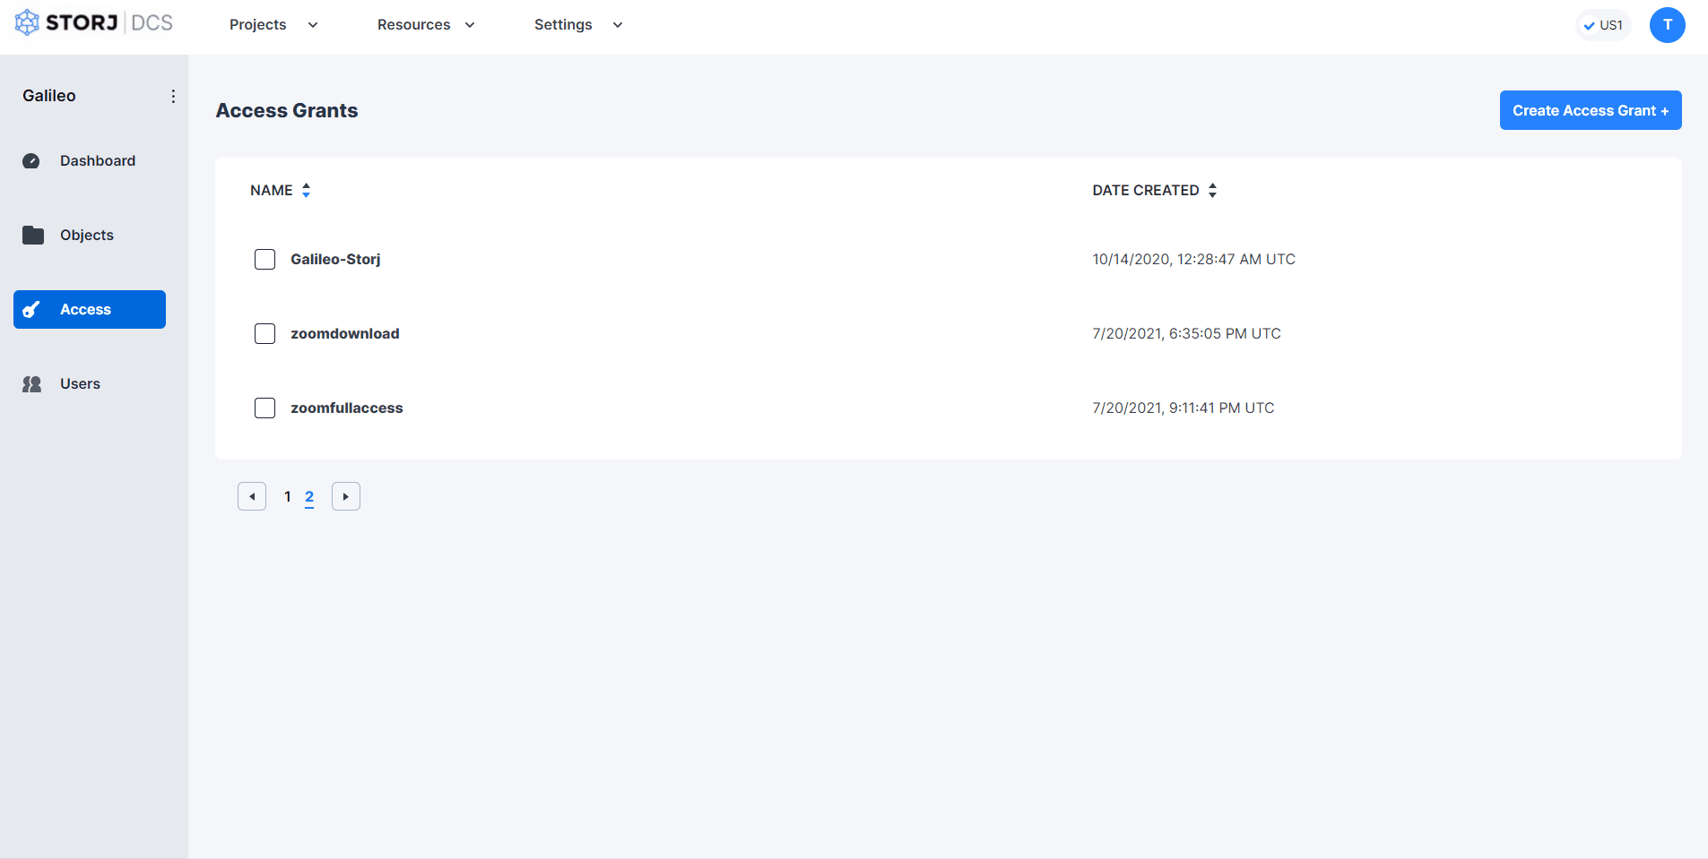Screen dimensions: 1708x859
Task: Click the Galileo-Storj grant name
Action: pyautogui.click(x=335, y=260)
